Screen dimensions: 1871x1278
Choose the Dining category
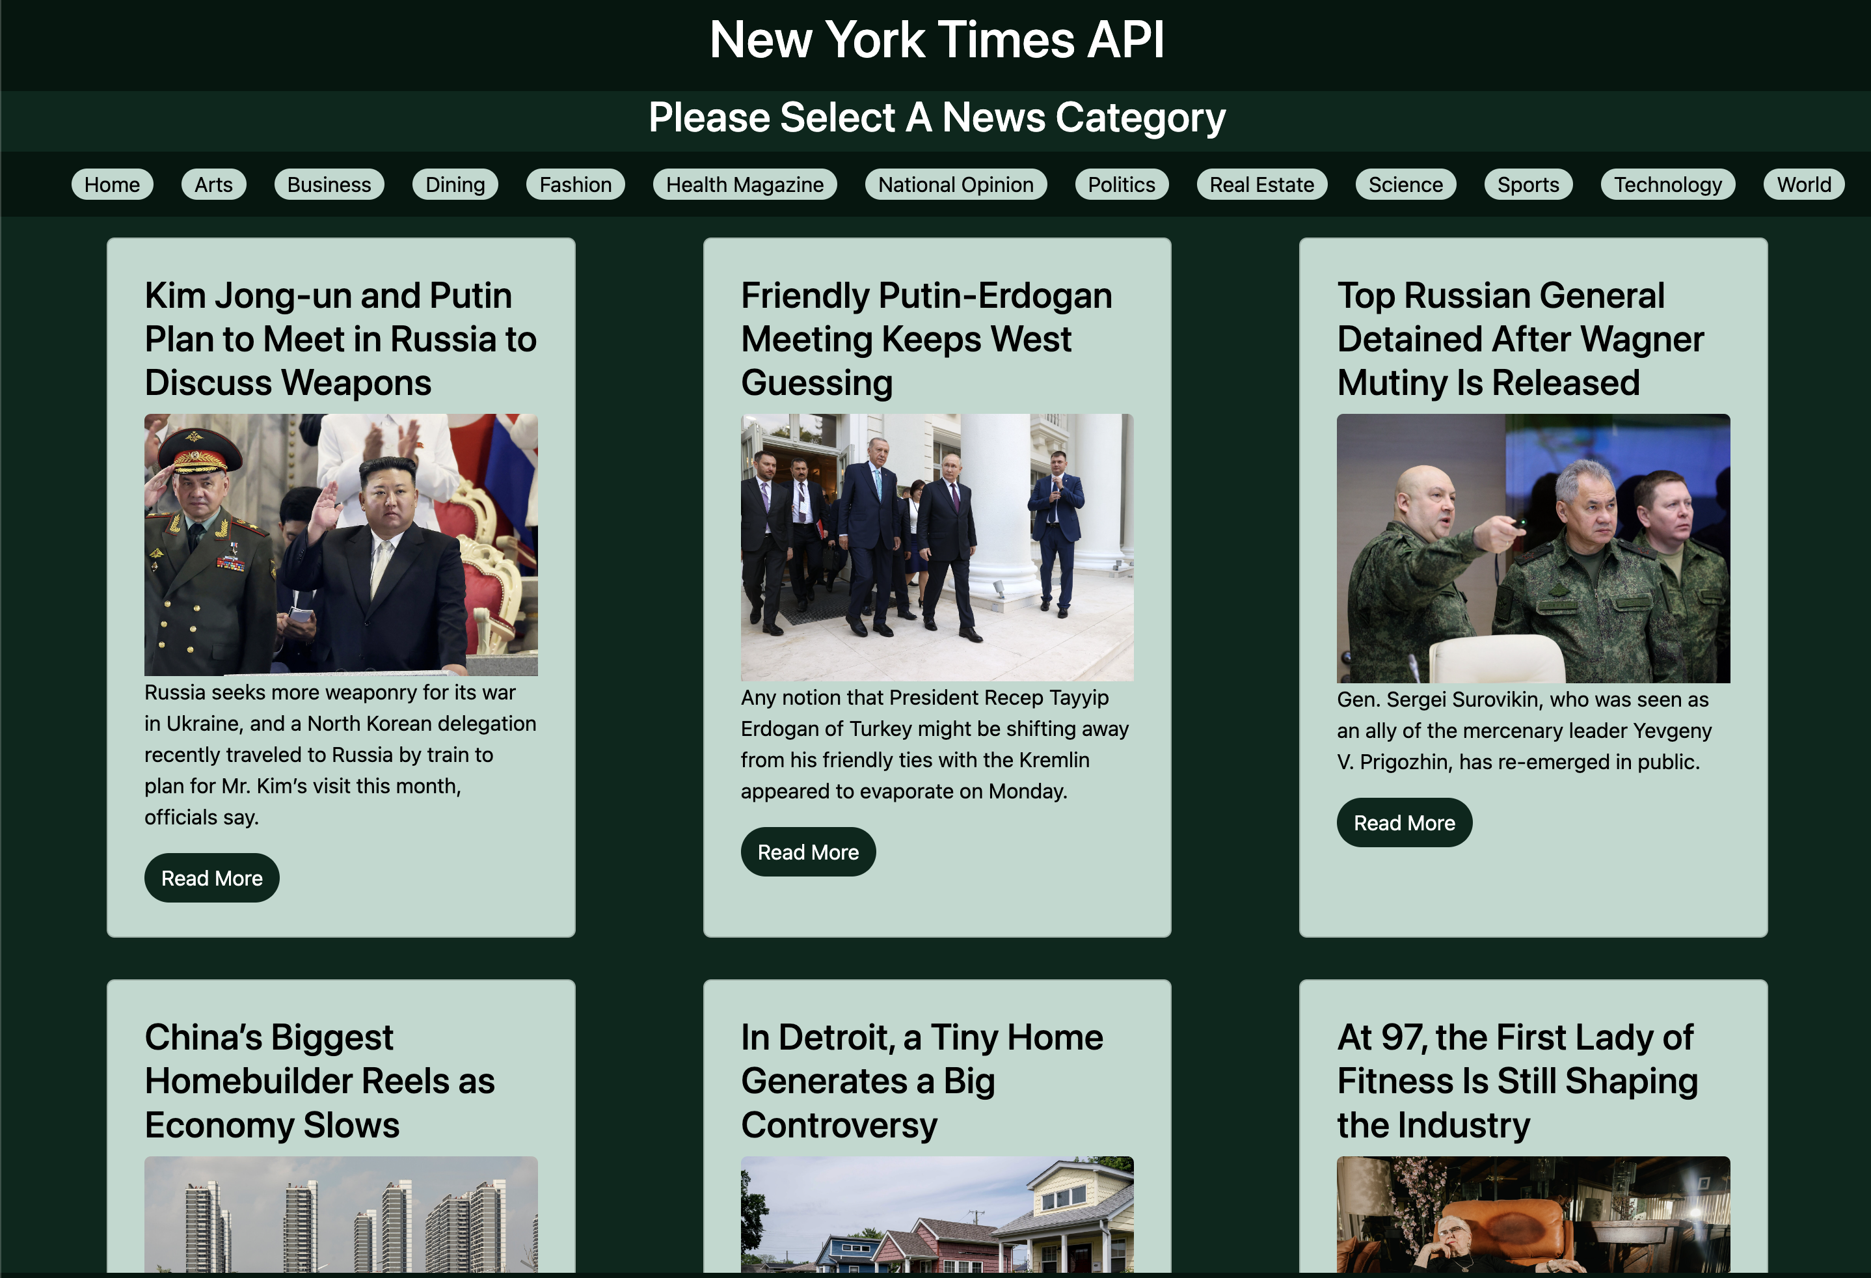click(455, 184)
